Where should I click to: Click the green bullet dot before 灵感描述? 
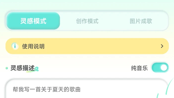pyautogui.click(x=7, y=68)
